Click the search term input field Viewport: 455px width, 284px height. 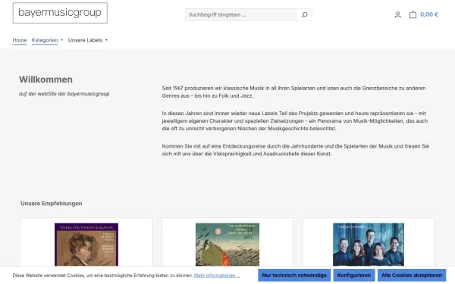tap(241, 15)
